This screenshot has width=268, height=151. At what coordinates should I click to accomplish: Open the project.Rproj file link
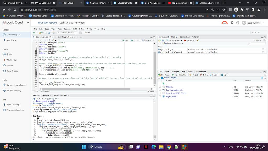[171, 96]
